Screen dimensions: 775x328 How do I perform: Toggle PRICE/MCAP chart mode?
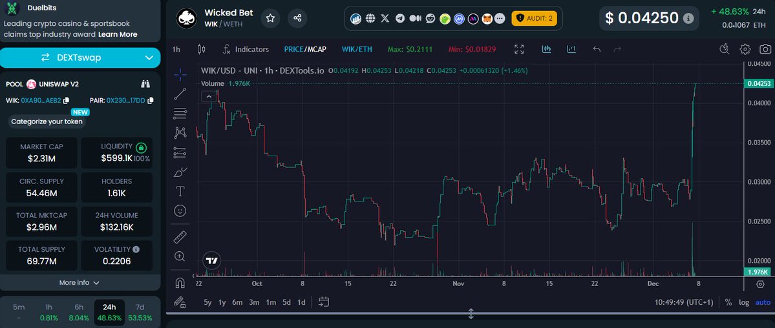305,50
